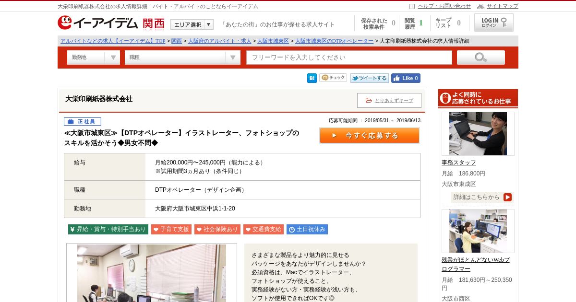Click the ツイートする tweet button
Viewport: 576px width, 302px height.
tap(369, 78)
